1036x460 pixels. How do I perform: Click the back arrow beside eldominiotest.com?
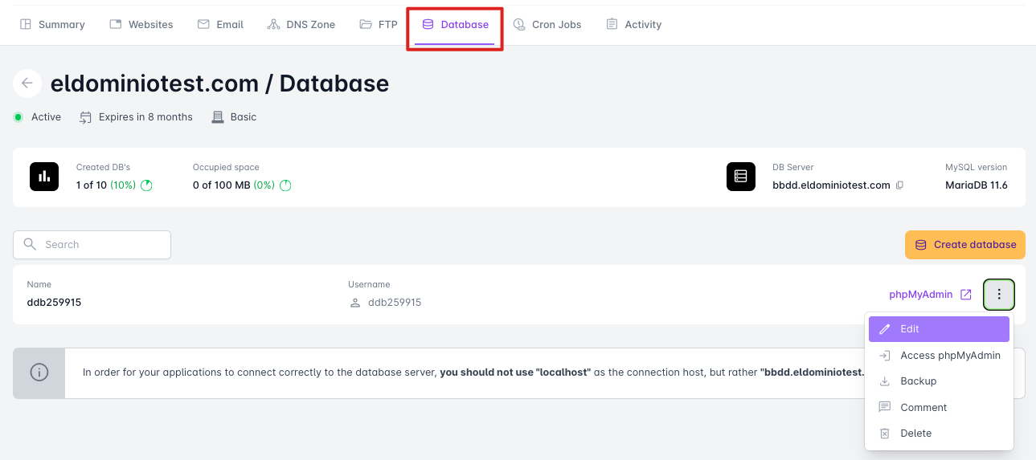(x=27, y=83)
